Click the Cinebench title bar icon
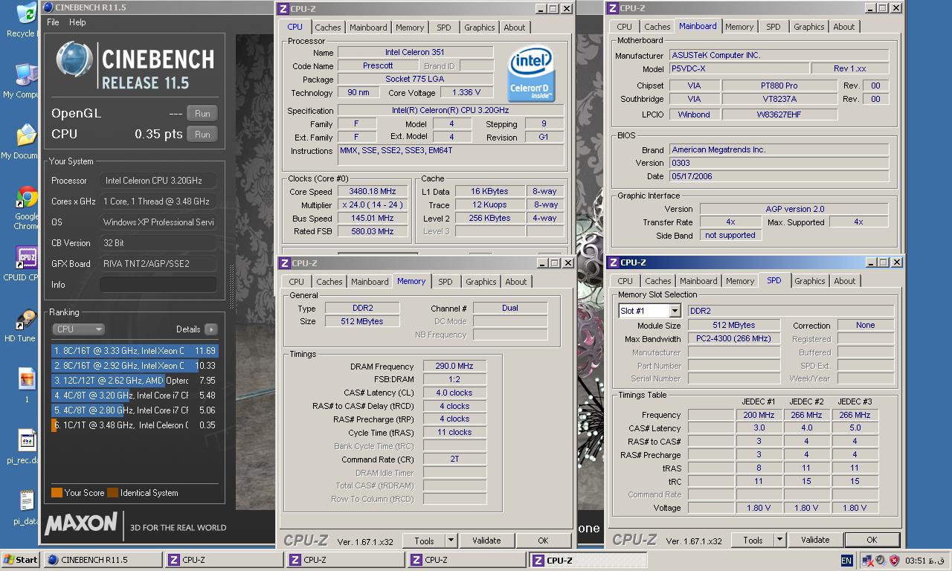This screenshot has width=952, height=571. (48, 7)
